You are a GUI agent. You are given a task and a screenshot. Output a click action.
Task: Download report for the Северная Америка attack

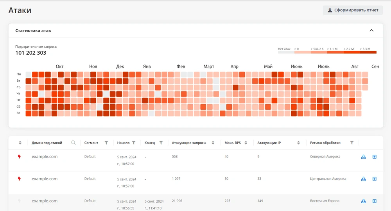363,157
